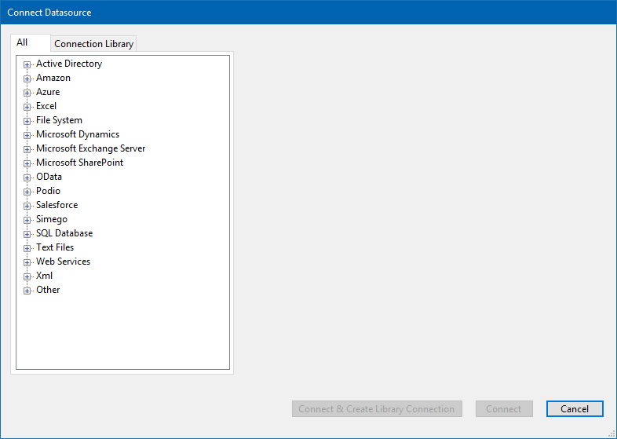
Task: Expand the Azure tree node
Action: 27,93
